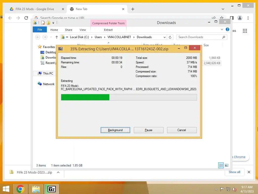The height and width of the screenshot is (194, 258).
Task: Click 7-Zip icon in the taskbar
Action: click(51, 189)
